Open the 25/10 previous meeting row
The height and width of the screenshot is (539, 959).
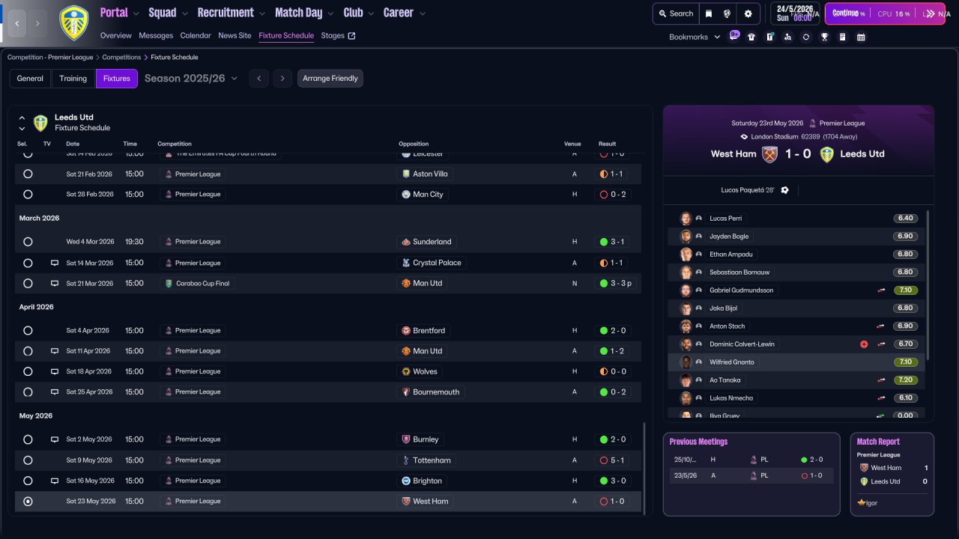tap(751, 460)
